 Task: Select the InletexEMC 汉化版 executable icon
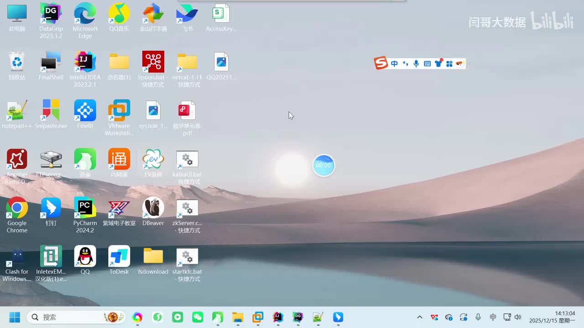[x=51, y=264]
